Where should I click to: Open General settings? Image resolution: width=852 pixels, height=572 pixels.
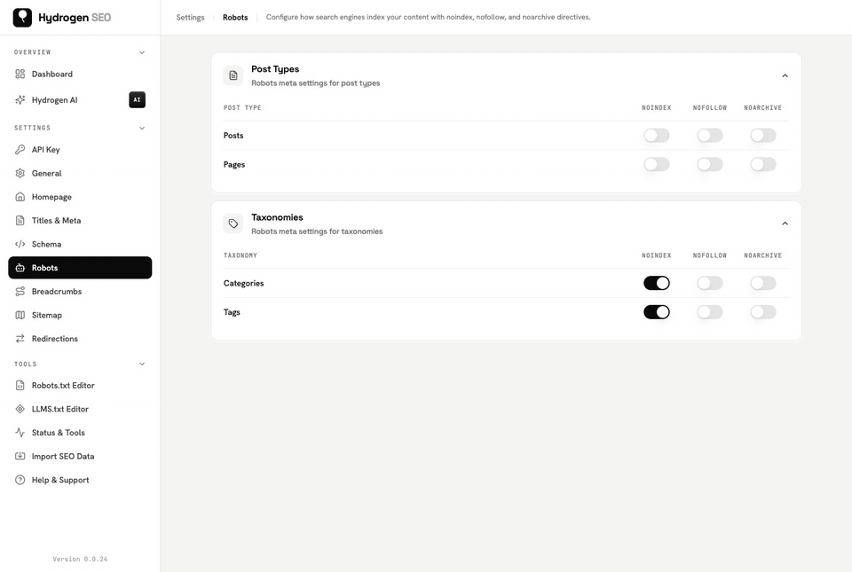click(x=80, y=173)
